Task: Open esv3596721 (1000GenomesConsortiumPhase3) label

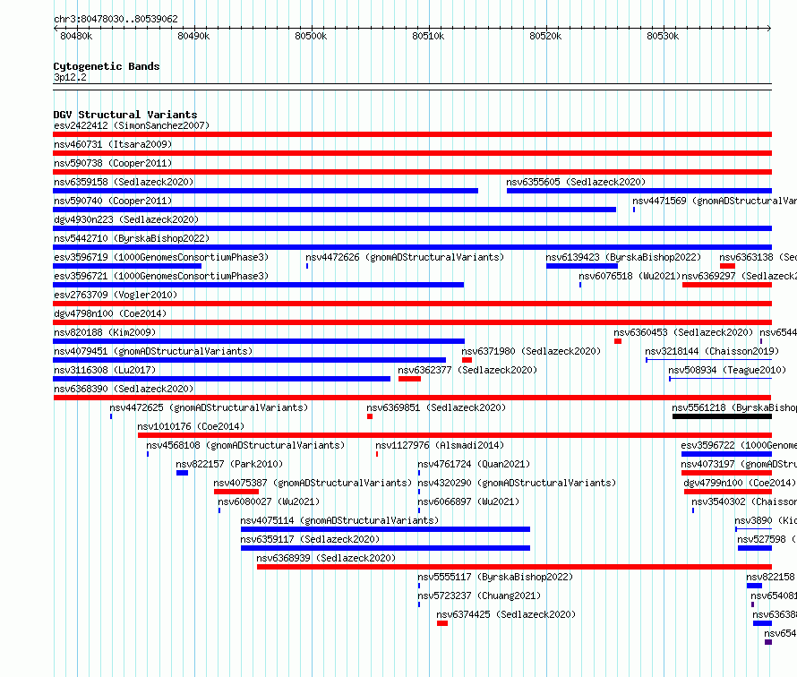Action: [161, 276]
